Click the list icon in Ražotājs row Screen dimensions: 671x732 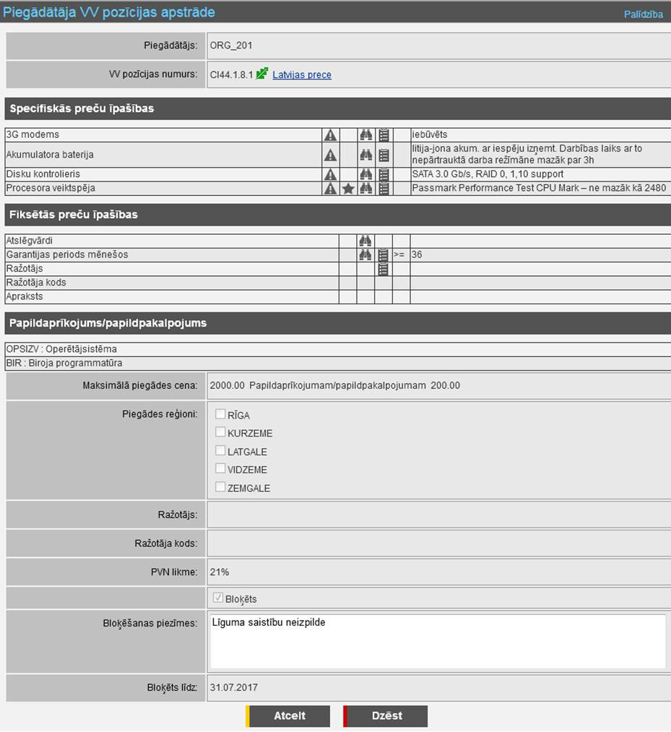point(384,269)
